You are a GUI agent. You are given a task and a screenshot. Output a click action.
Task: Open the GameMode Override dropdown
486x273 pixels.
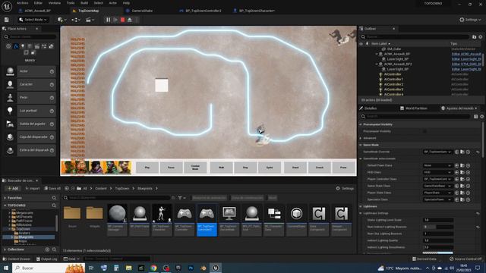tap(437, 152)
